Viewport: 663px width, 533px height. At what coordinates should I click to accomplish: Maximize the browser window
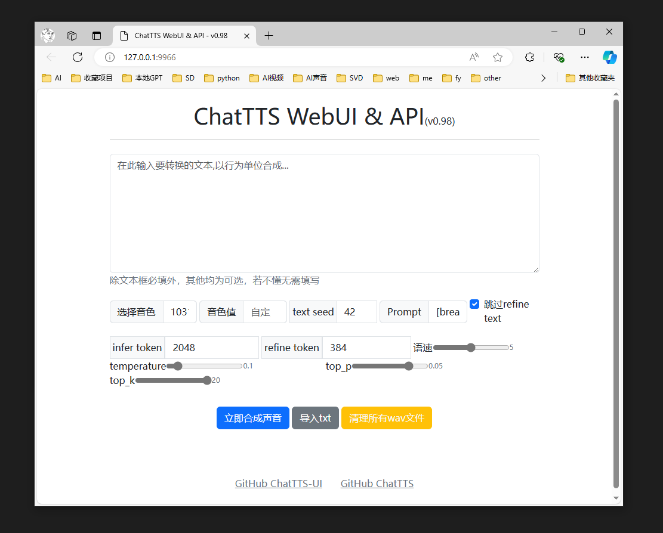pyautogui.click(x=582, y=32)
